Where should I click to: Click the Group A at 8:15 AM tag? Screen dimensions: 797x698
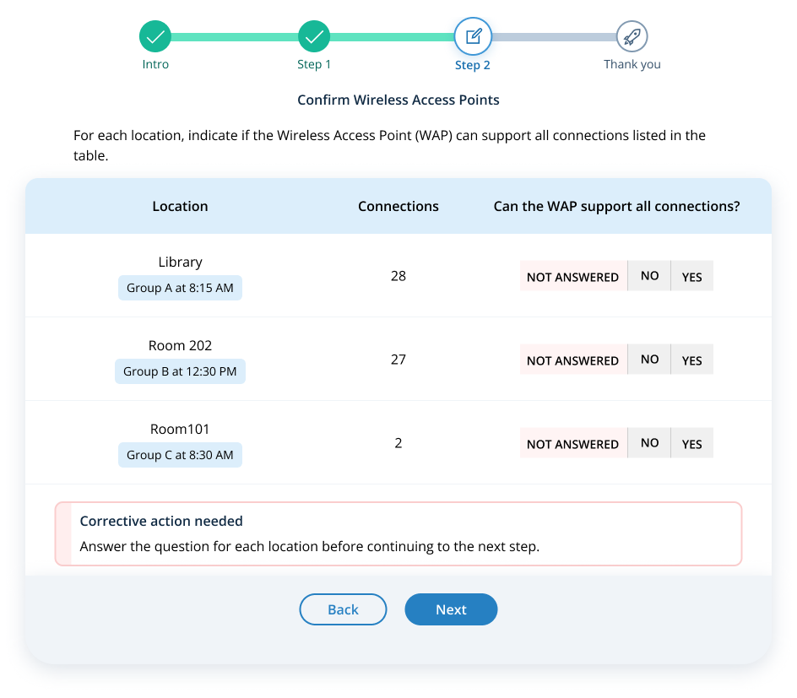tap(180, 288)
